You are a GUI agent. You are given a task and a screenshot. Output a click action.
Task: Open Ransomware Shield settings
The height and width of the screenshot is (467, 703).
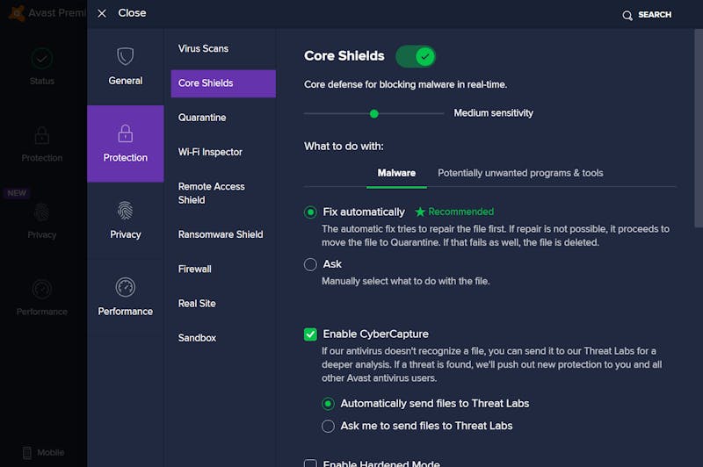221,234
